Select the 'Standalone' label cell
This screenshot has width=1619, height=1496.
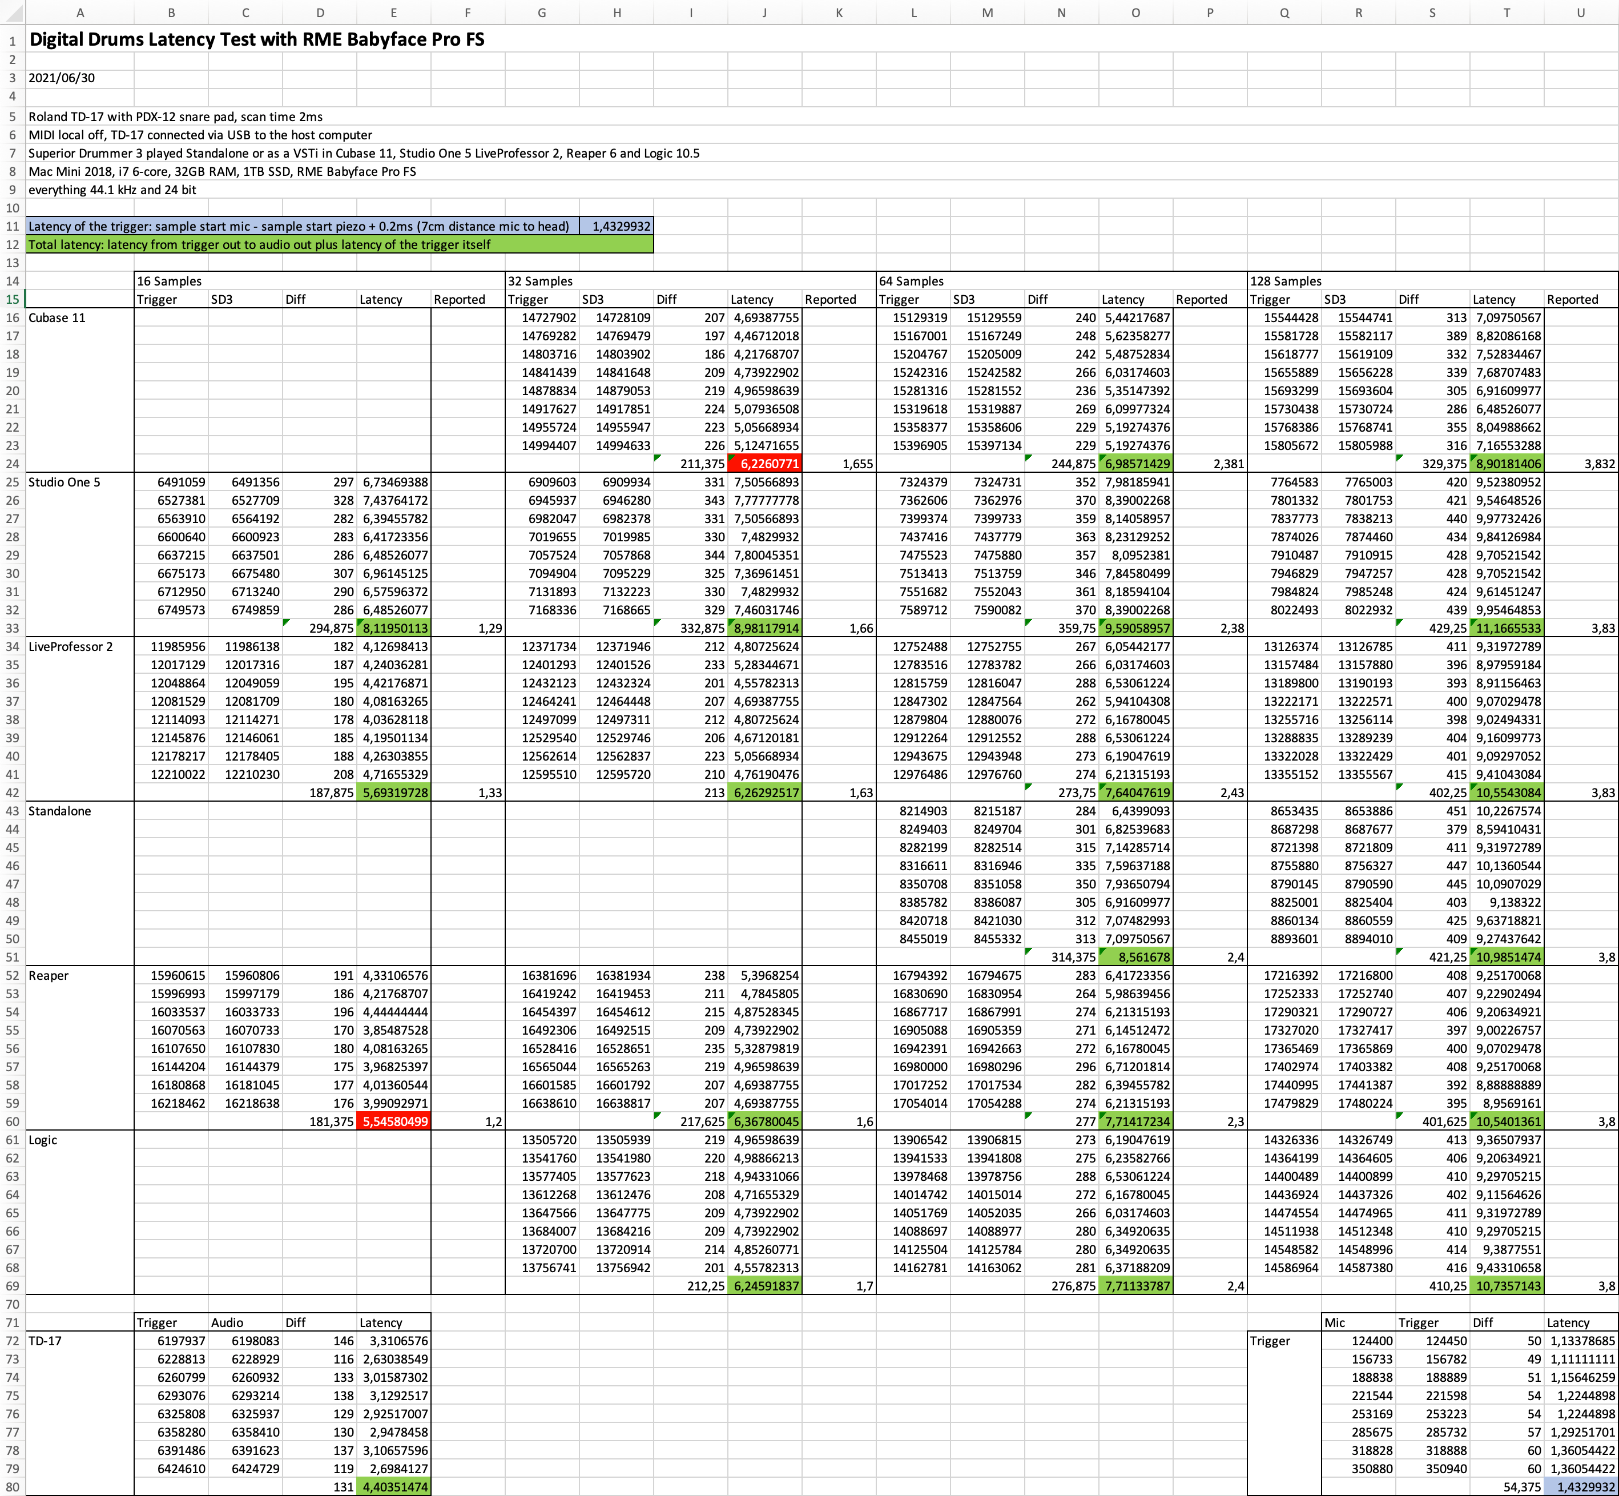pos(59,811)
